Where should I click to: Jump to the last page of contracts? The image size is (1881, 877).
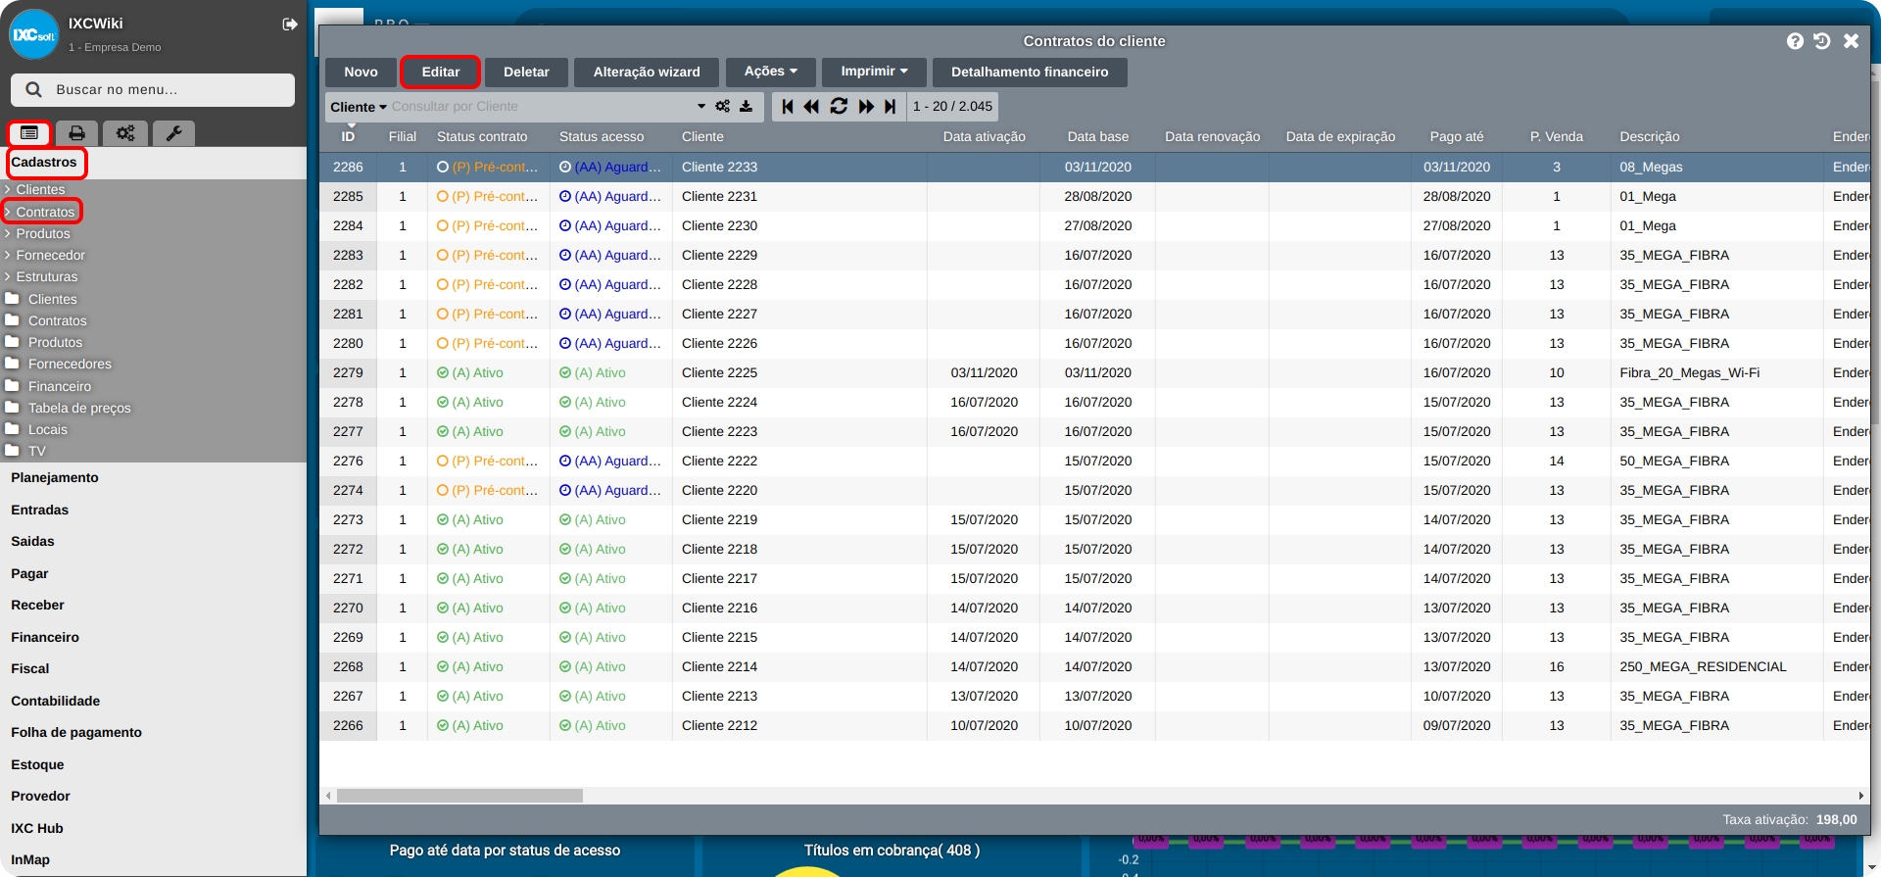coord(890,107)
